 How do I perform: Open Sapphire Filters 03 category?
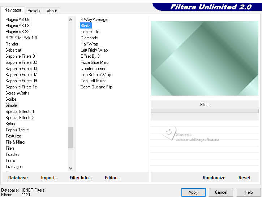(x=21, y=69)
